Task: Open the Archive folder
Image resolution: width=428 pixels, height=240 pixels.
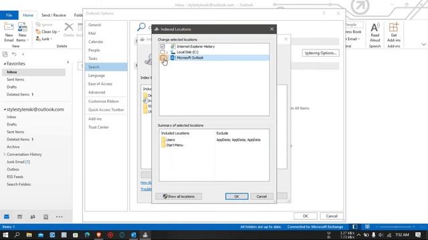Action: (13, 147)
